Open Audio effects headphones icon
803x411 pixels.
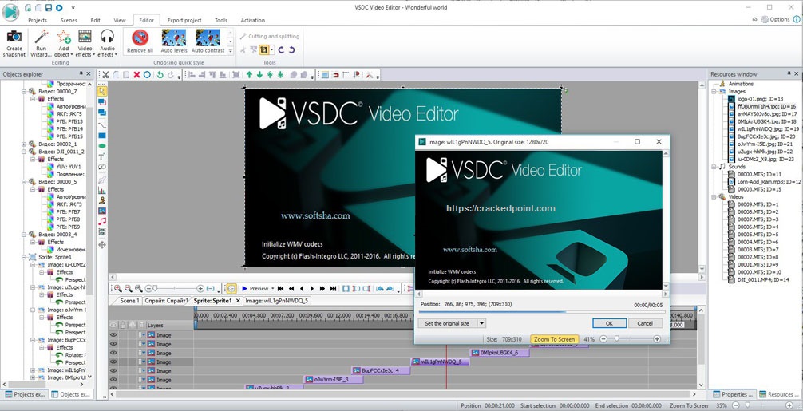pyautogui.click(x=107, y=37)
